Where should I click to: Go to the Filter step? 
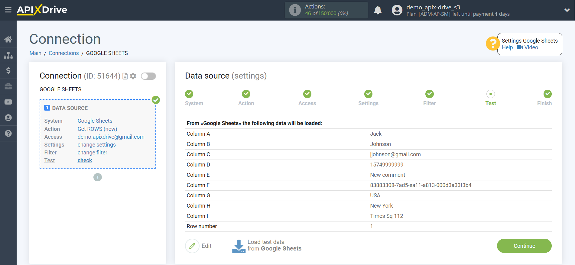coord(429,94)
